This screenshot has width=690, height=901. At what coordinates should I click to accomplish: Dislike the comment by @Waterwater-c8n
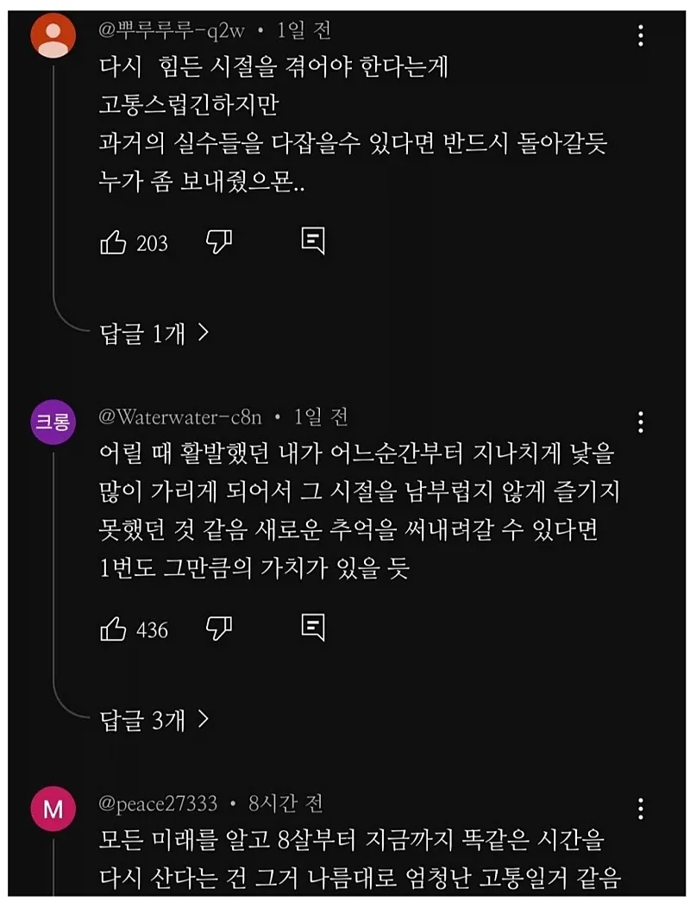[219, 629]
